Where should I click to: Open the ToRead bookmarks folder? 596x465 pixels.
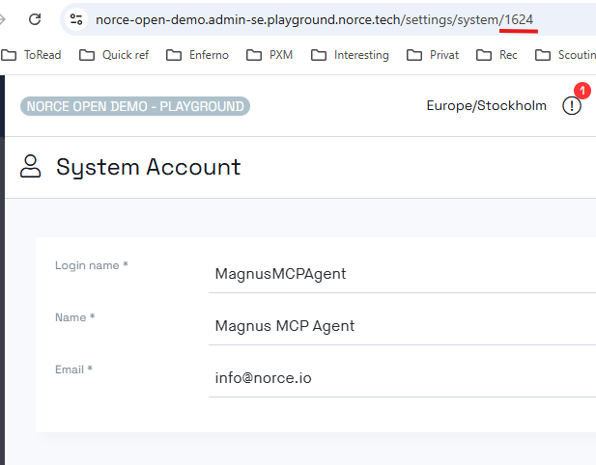31,55
